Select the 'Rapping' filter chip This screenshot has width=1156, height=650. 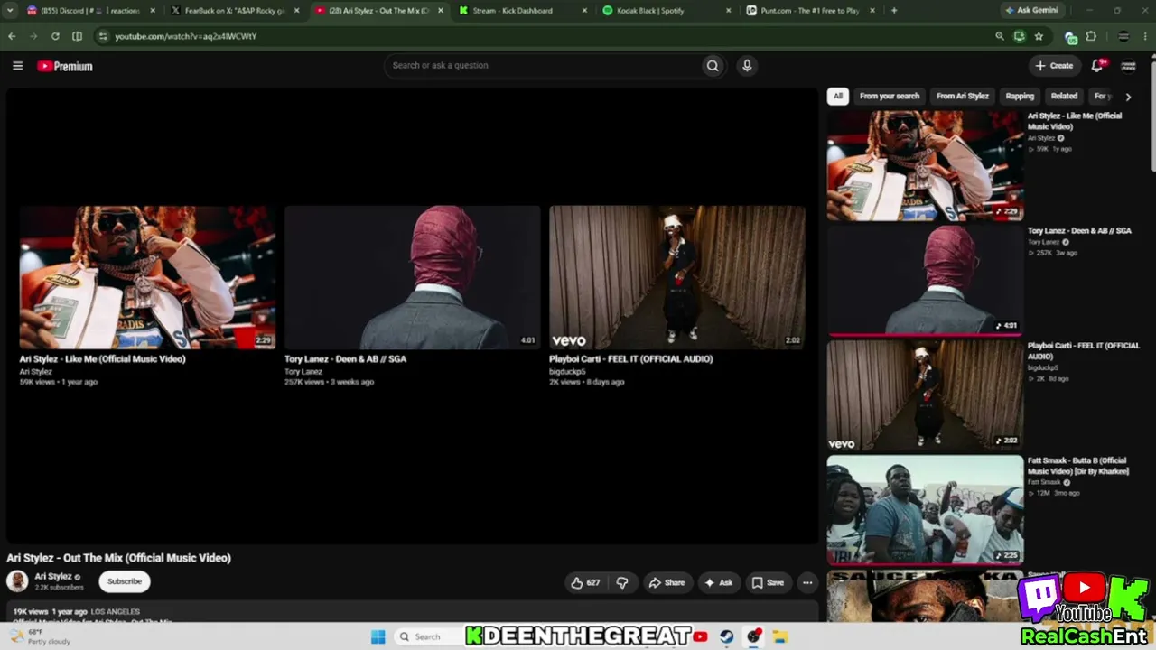pyautogui.click(x=1020, y=96)
